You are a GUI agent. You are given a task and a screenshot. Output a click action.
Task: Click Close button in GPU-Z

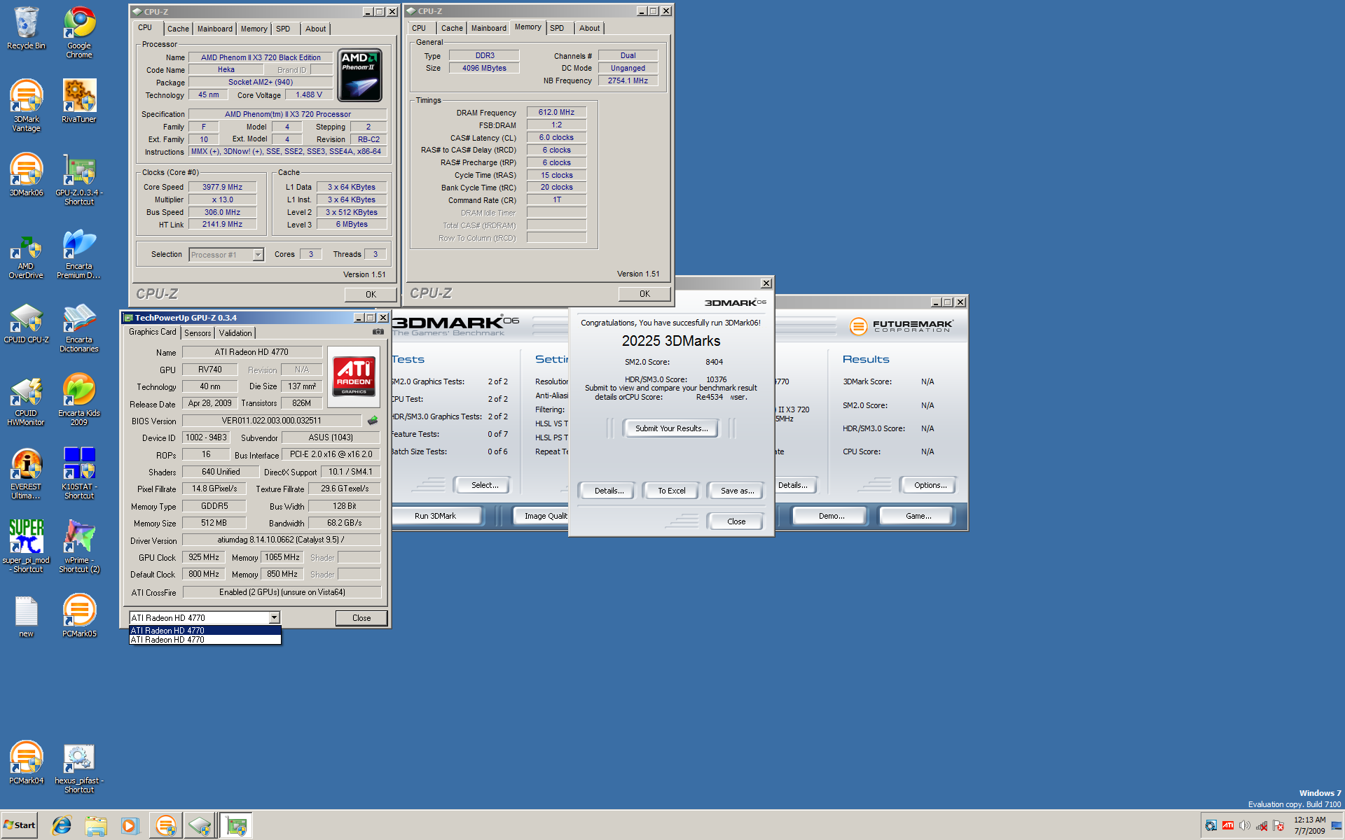point(361,618)
